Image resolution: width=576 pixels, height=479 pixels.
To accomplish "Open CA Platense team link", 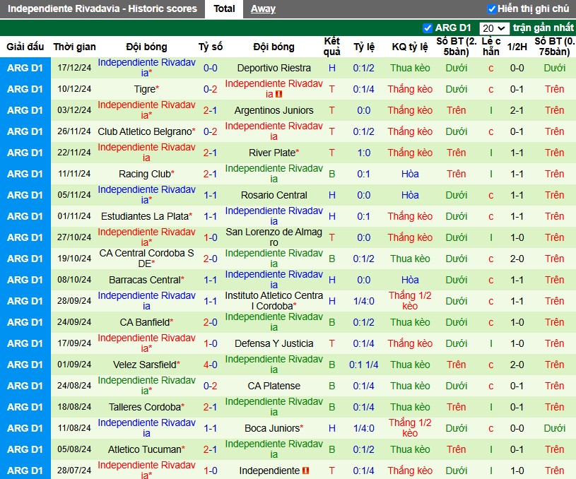I will (274, 386).
